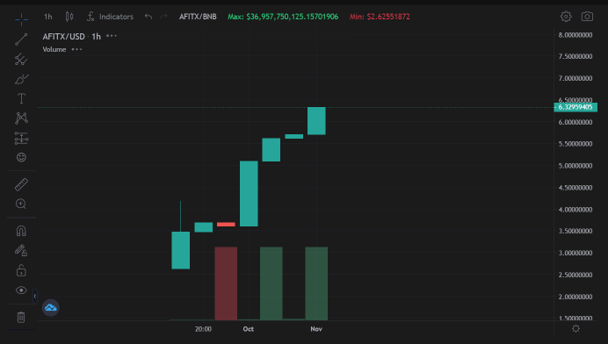The height and width of the screenshot is (344, 608).
Task: Activate the zoom in tool
Action: 21,204
